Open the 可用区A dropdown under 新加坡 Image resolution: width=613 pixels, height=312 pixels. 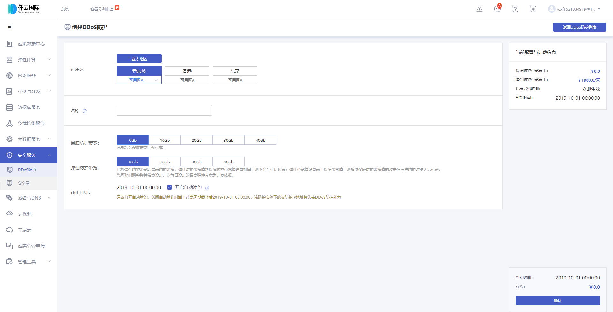(x=139, y=80)
